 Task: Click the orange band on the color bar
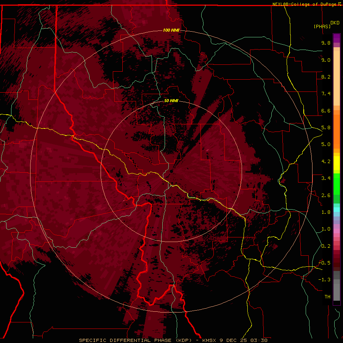click(337, 131)
